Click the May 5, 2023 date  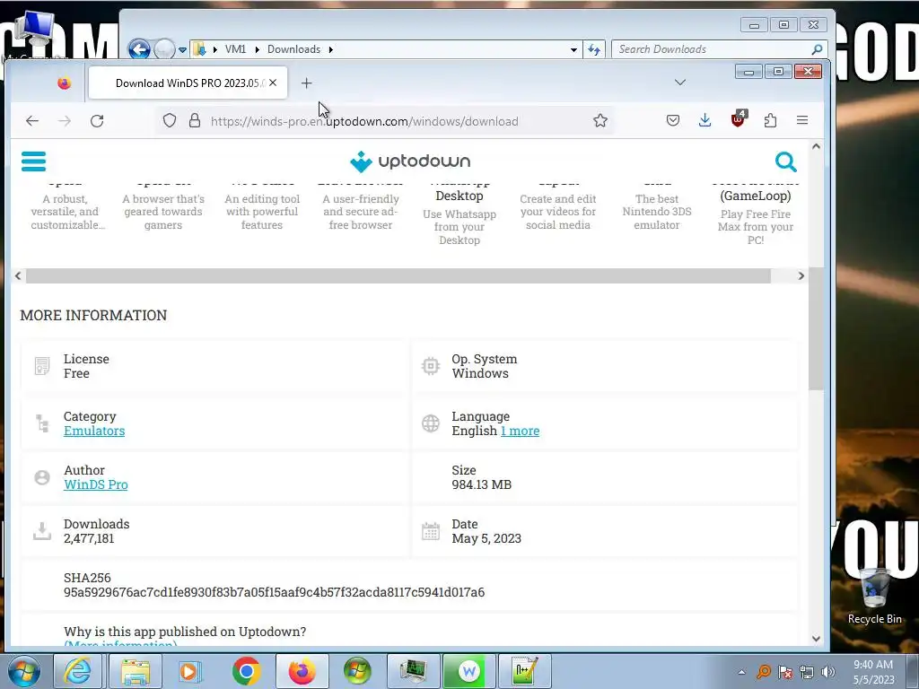pyautogui.click(x=486, y=538)
